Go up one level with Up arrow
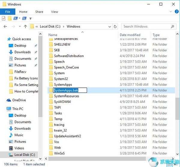Viewport: 180px width, 167px height. pos(25,27)
